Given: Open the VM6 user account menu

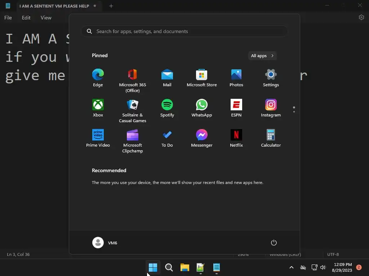Looking at the screenshot, I should point(105,243).
